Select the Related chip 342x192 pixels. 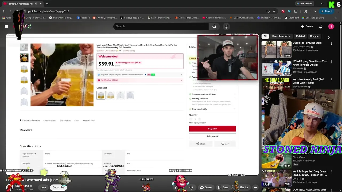click(300, 36)
